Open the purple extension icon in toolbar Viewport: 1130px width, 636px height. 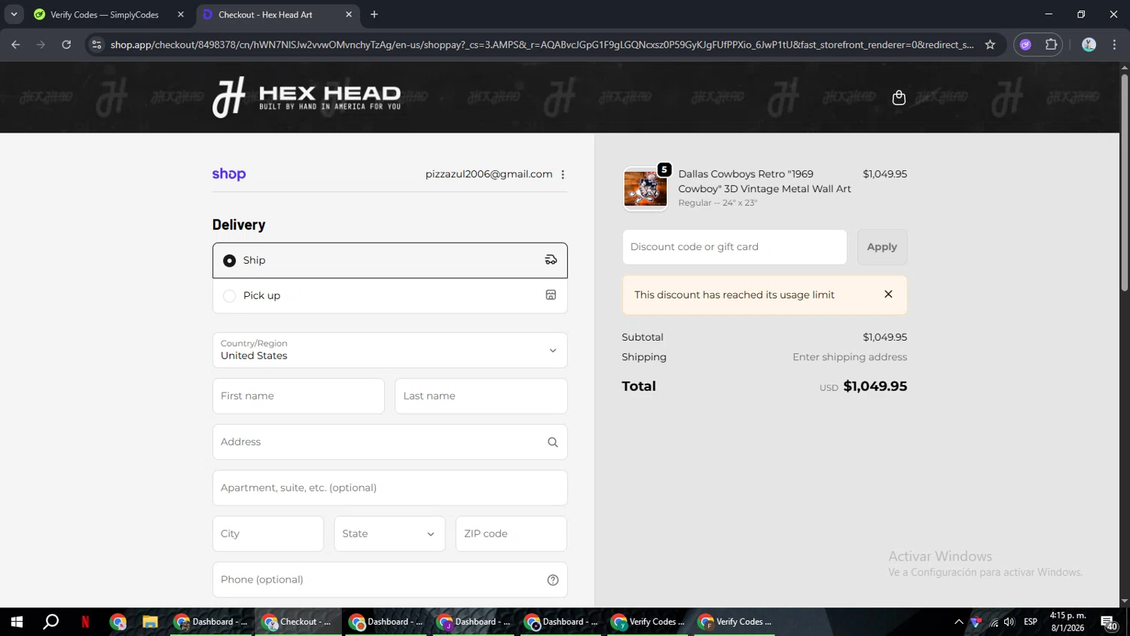pyautogui.click(x=1025, y=44)
